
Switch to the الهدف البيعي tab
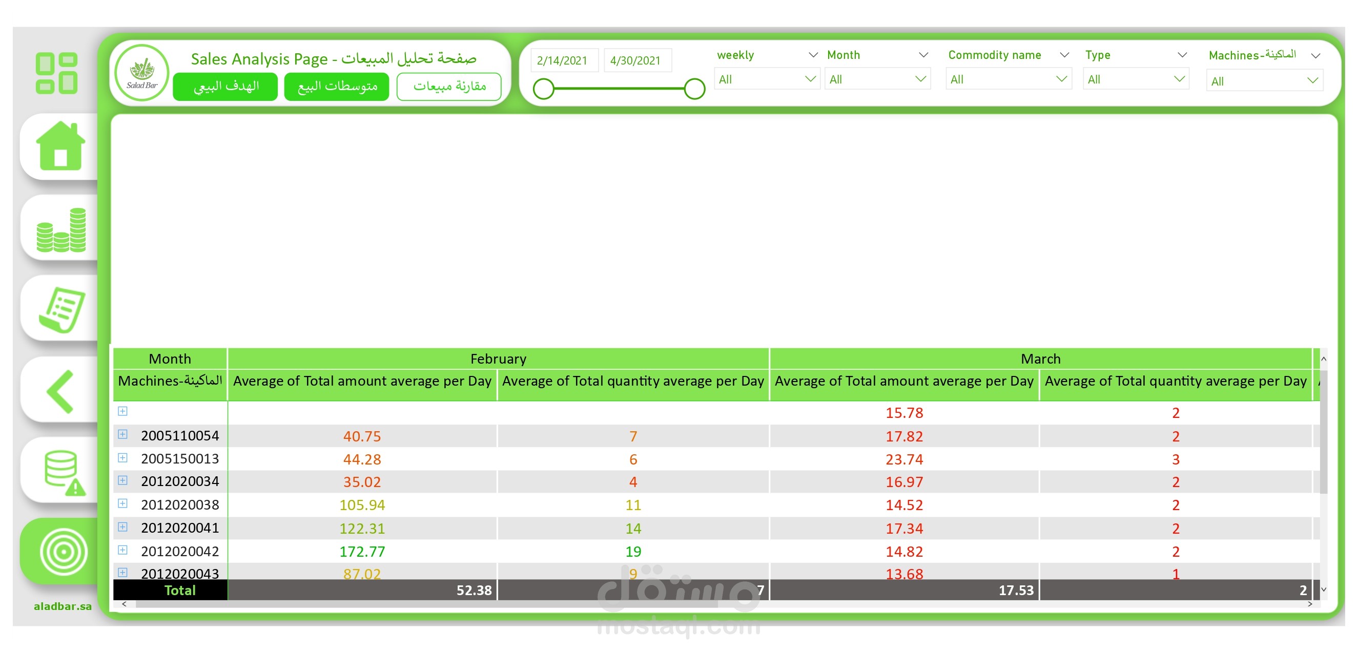[x=225, y=86]
